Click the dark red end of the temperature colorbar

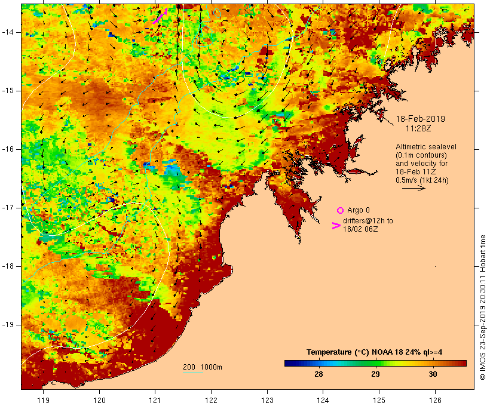tap(463, 363)
